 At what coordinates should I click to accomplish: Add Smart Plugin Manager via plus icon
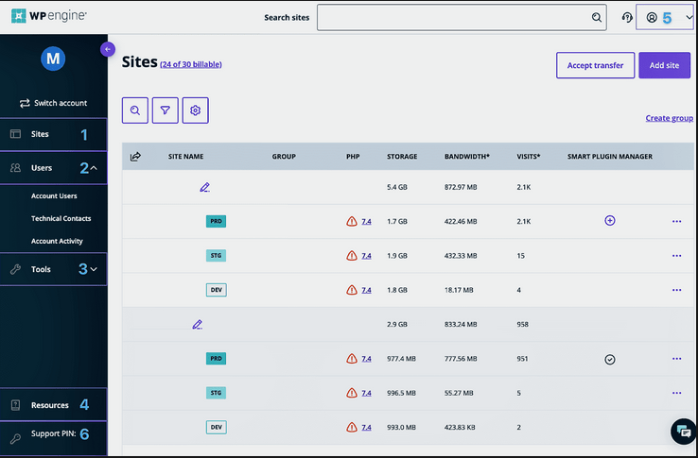(x=610, y=221)
